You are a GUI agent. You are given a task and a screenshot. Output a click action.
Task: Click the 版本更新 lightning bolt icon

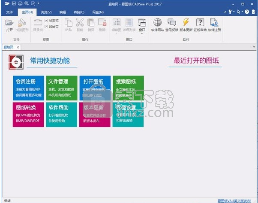(x=186, y=23)
